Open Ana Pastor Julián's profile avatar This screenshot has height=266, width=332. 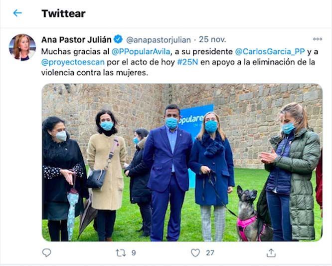[22, 47]
